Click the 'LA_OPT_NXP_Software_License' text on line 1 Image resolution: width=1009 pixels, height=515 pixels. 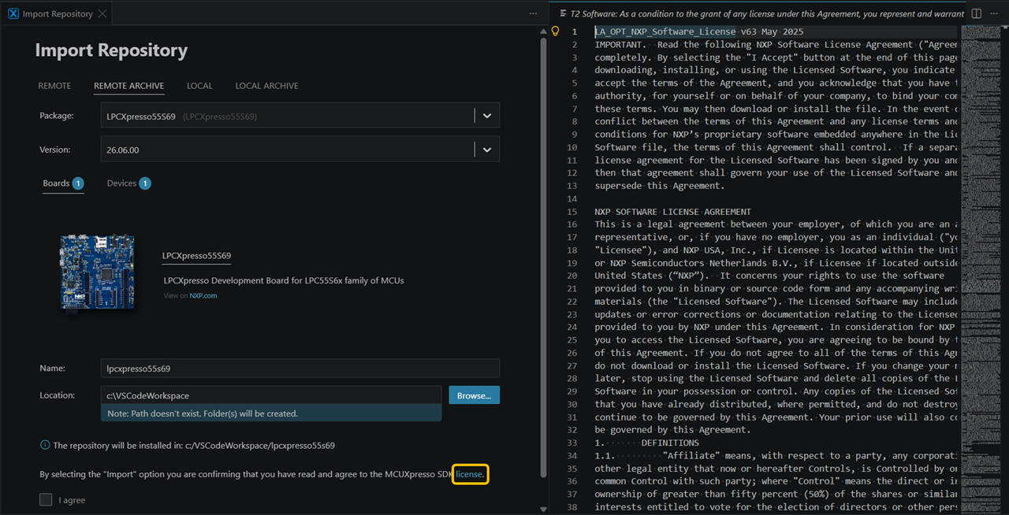[x=665, y=31]
